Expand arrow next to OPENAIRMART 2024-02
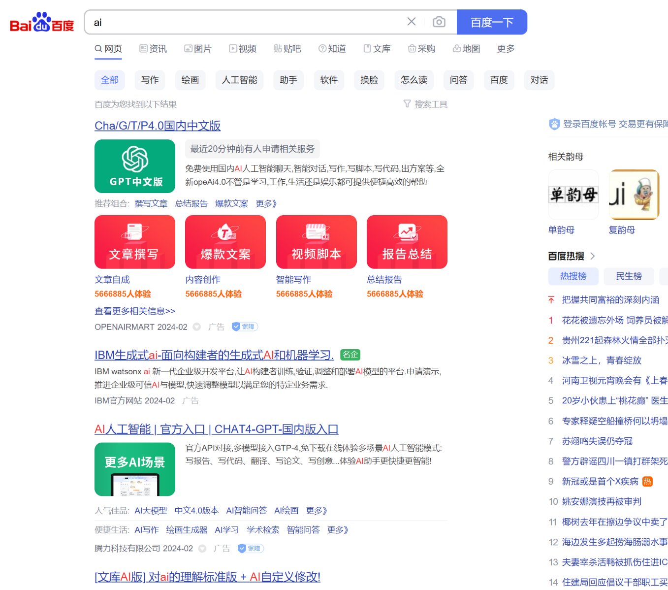Viewport: 668px width, 590px height. click(197, 327)
